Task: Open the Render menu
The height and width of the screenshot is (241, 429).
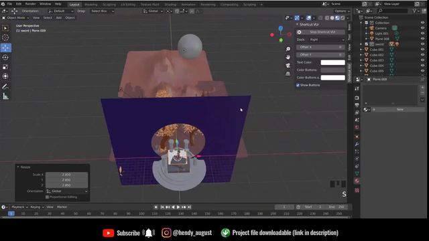Action: coord(30,4)
